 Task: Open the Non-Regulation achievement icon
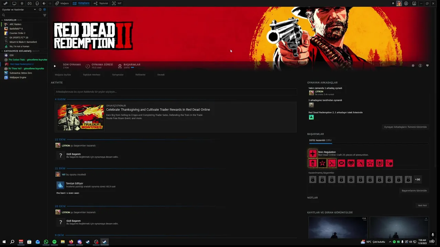312,153
